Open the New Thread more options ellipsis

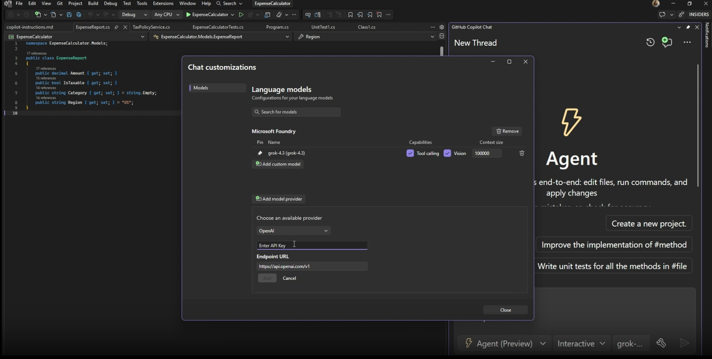point(687,42)
